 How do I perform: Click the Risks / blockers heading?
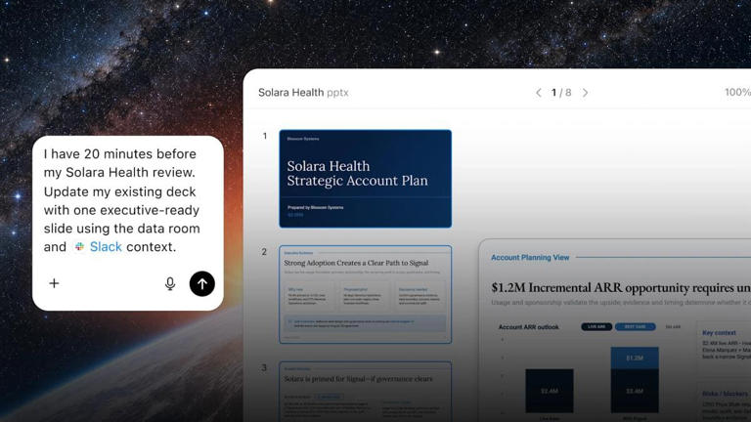point(725,394)
